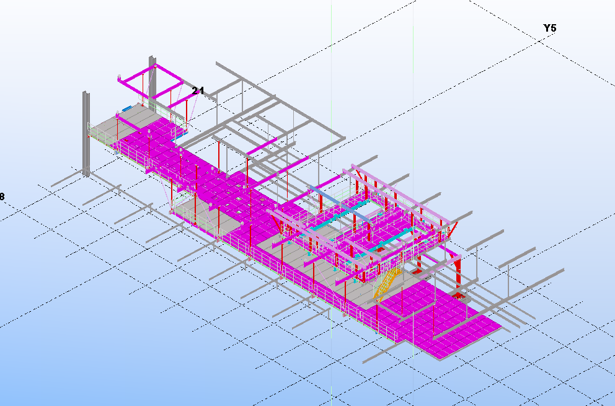Select the grid label 21
Image resolution: width=615 pixels, height=406 pixels.
pos(198,91)
